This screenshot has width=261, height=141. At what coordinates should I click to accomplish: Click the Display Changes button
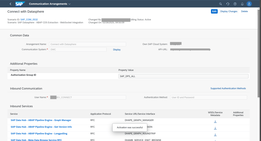pyautogui.click(x=229, y=11)
